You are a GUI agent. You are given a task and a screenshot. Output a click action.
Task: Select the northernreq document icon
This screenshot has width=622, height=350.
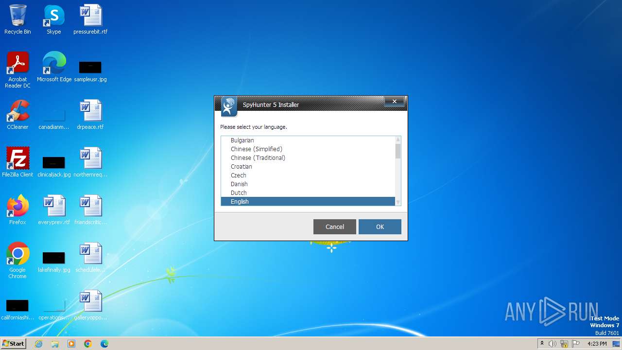point(90,162)
